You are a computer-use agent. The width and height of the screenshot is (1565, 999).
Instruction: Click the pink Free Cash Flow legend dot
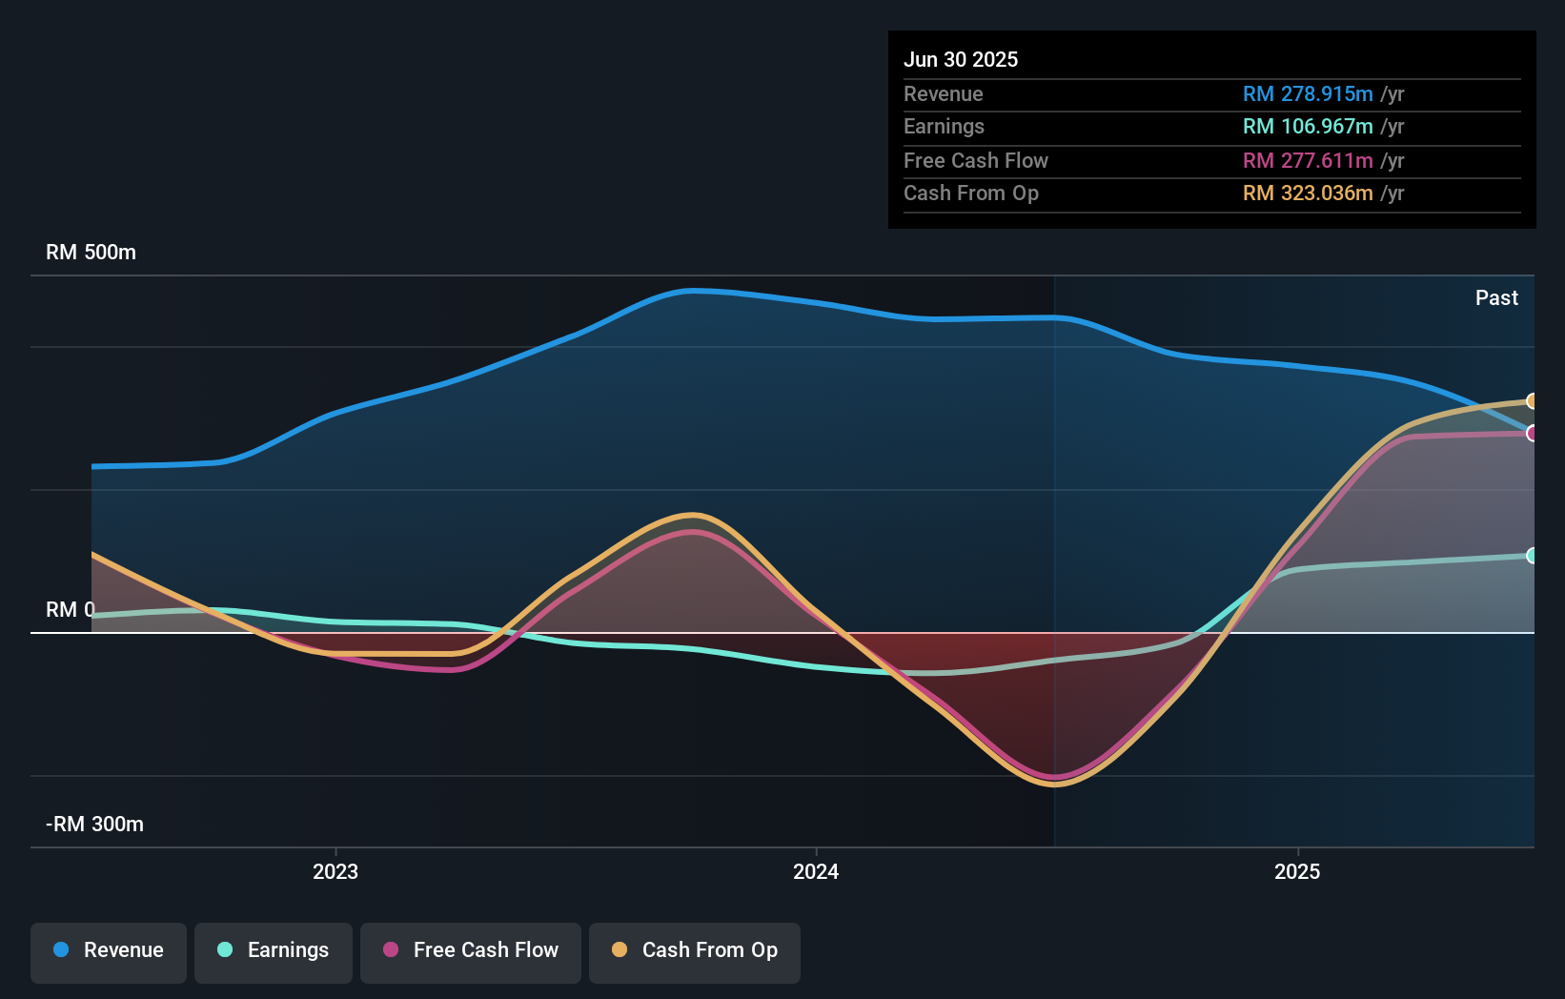pos(391,950)
